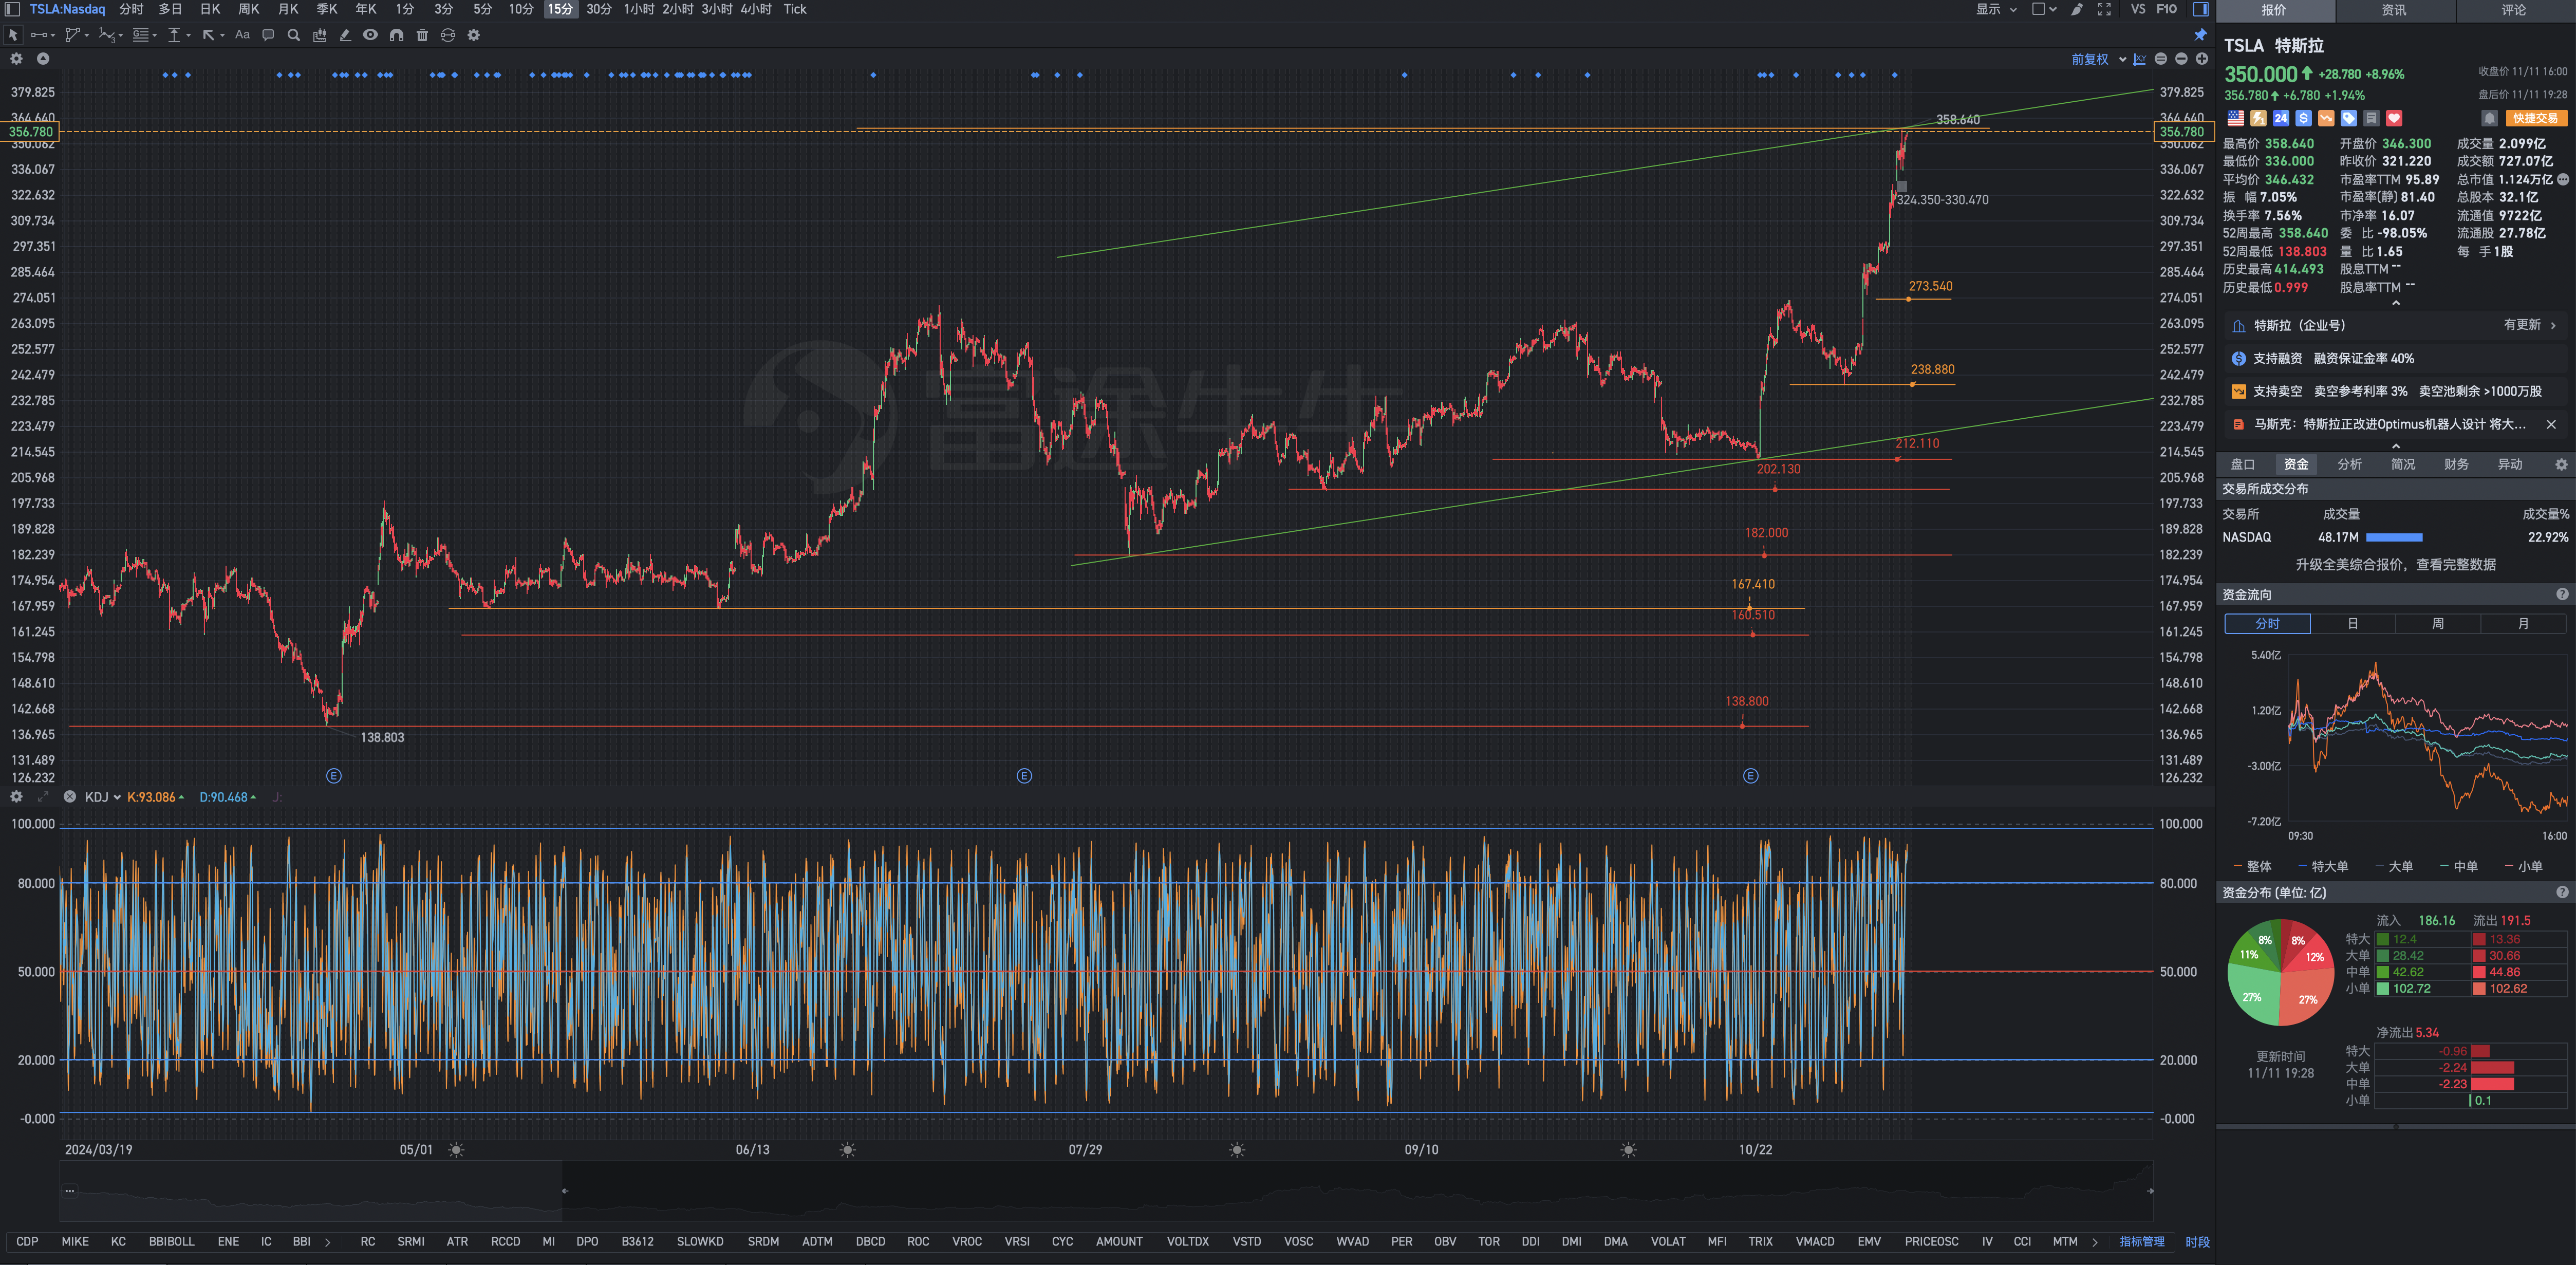Enable the magnet snap tool

coord(396,35)
